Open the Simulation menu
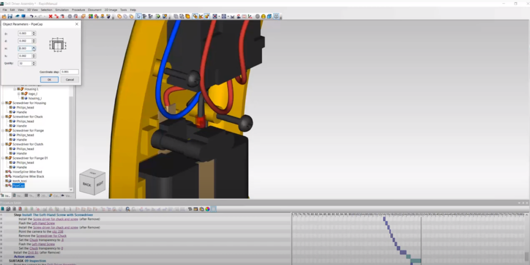This screenshot has width=530, height=265. (62, 10)
